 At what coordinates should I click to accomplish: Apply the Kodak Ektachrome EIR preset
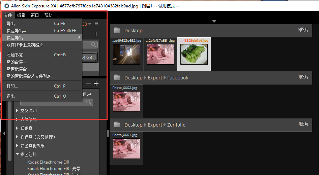click(48, 162)
